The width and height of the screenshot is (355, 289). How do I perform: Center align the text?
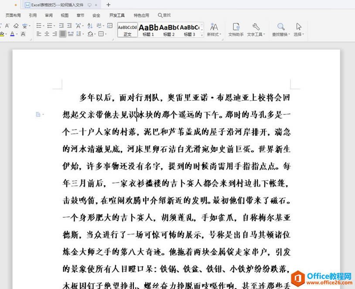pos(47,34)
